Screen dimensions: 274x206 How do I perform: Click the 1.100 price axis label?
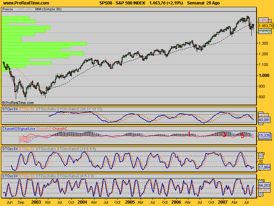click(x=263, y=65)
